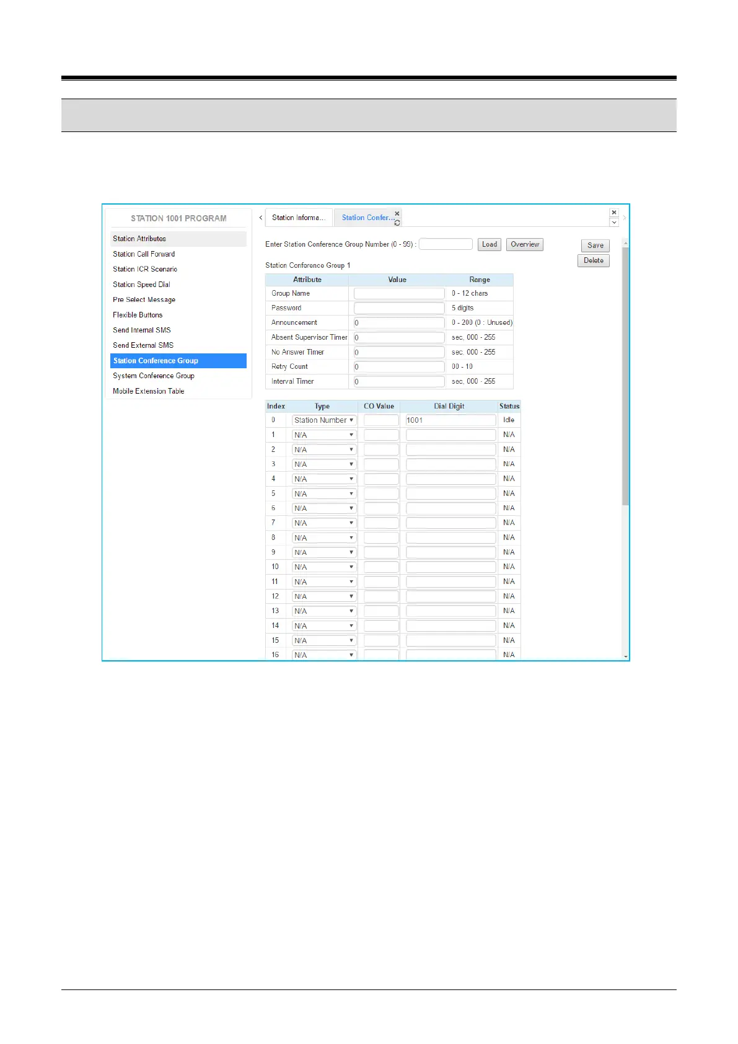Screen dimensions: 738x1044
Task: Focus the Dial Digit field for index 1
Action: click(450, 435)
